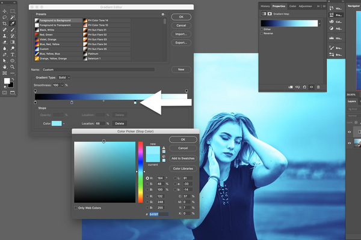
Task: Enable the Reverse checkbox
Action: 262,34
